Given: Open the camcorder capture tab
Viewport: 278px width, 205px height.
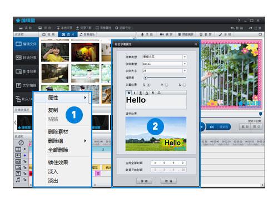Looking at the screenshot, I should [166, 34].
